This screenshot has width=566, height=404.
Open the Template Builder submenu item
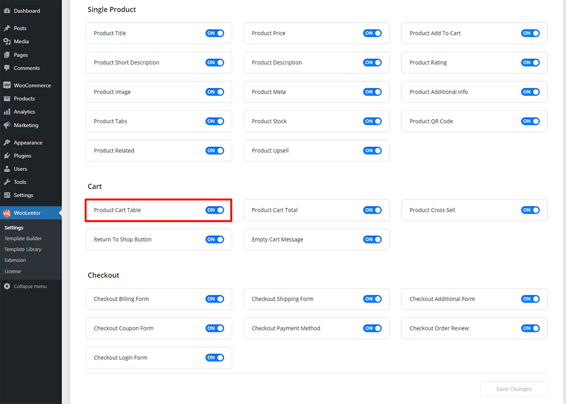tap(23, 239)
